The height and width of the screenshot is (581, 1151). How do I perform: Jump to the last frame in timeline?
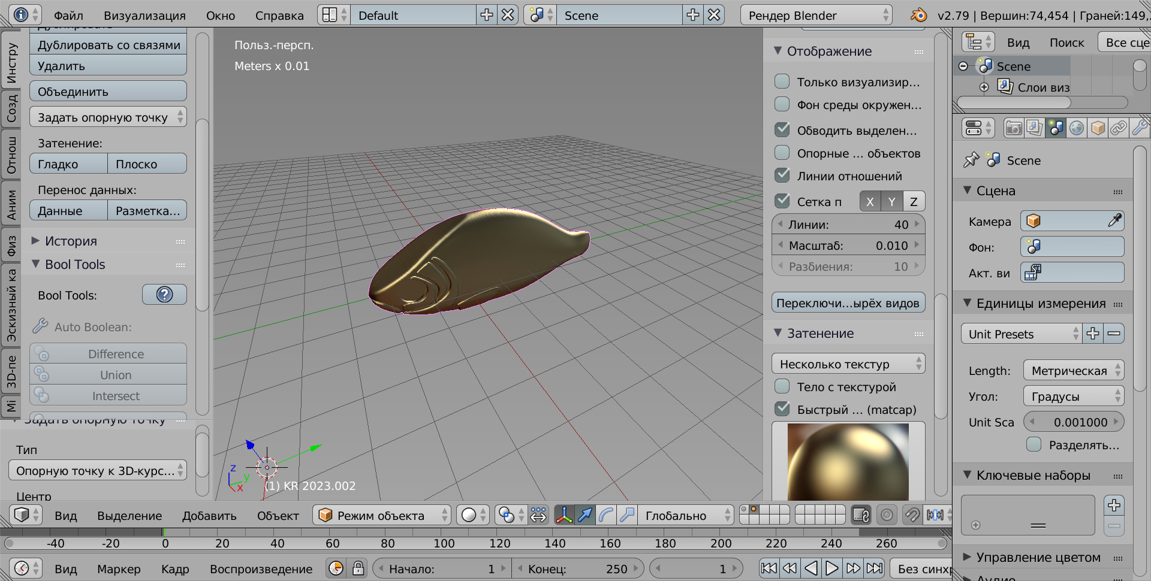coord(875,568)
